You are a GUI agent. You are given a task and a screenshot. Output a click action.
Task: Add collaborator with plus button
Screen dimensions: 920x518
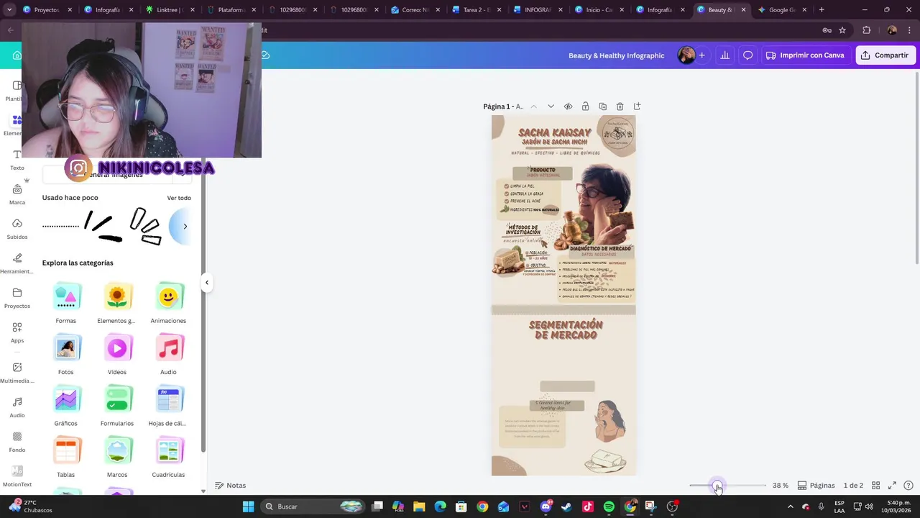[701, 55]
